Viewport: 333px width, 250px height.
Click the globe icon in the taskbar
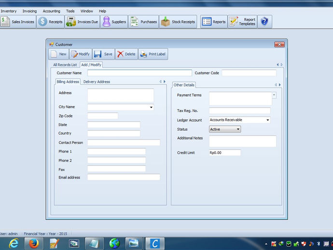pos(115,243)
